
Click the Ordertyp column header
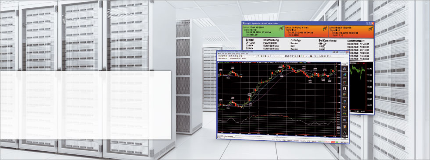tap(296, 40)
